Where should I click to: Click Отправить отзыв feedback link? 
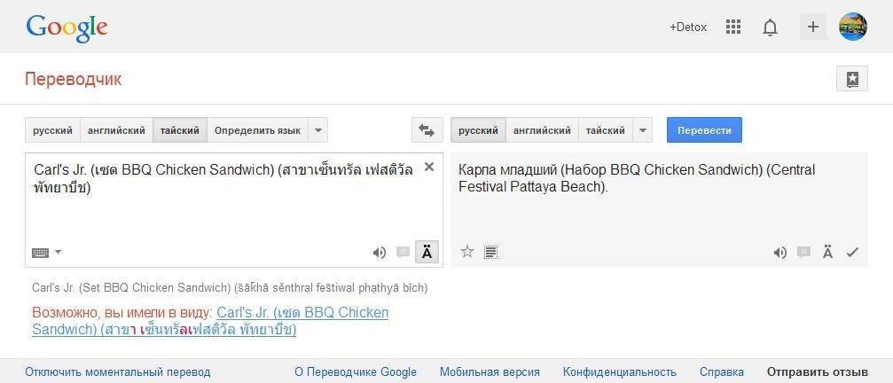click(x=818, y=372)
